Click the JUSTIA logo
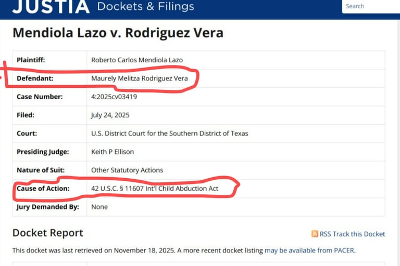The image size is (400, 266). [x=51, y=6]
